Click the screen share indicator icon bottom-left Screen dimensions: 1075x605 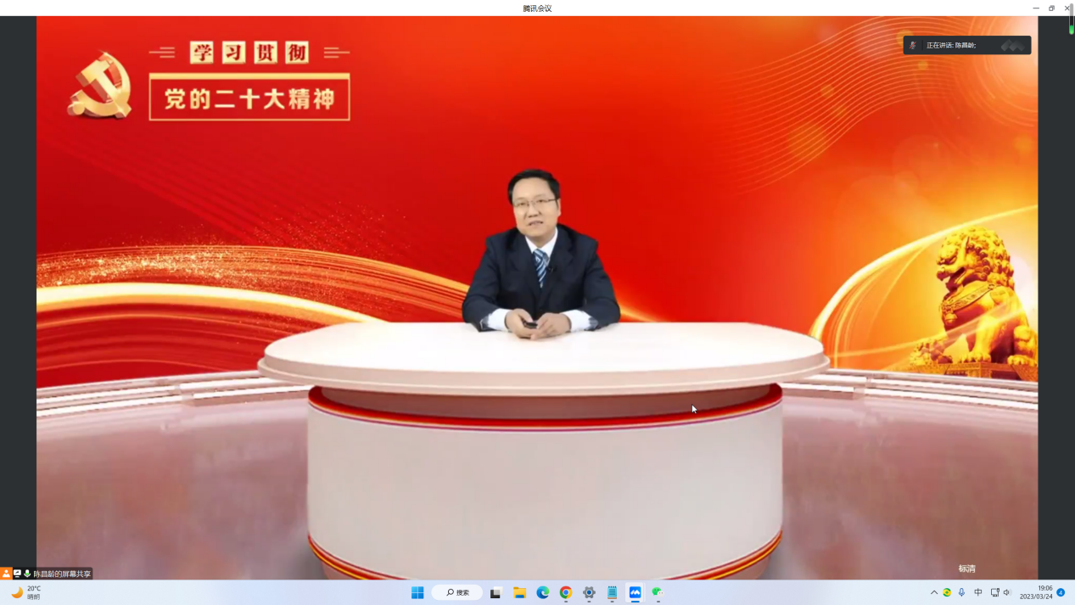(17, 574)
